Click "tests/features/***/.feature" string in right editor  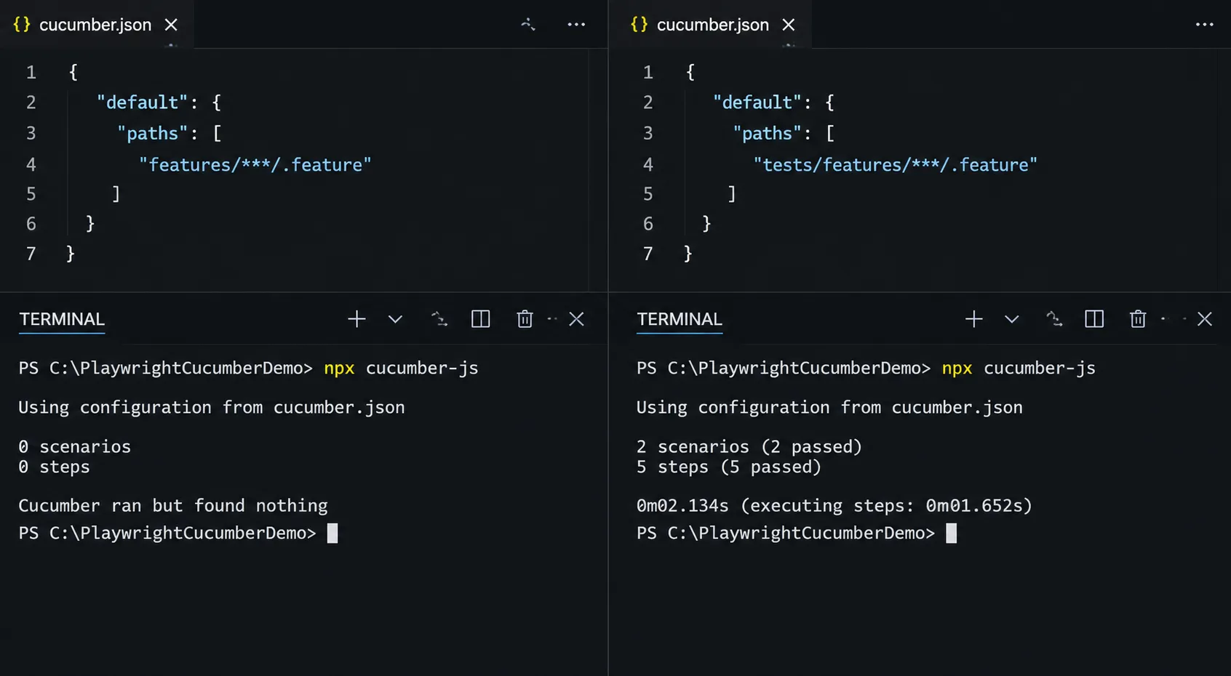(x=896, y=165)
